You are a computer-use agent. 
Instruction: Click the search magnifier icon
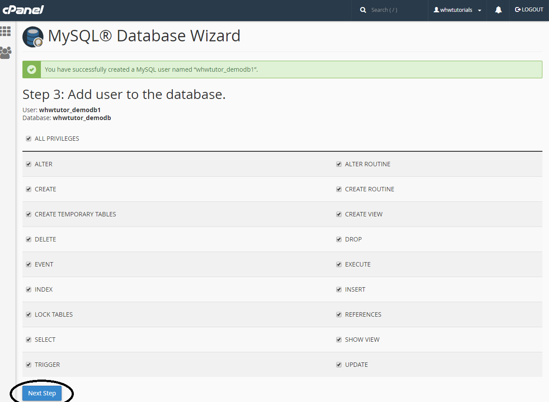tap(363, 10)
